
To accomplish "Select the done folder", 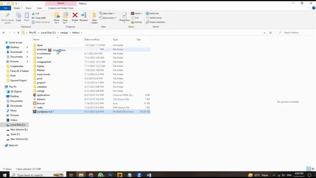I will tap(39, 45).
